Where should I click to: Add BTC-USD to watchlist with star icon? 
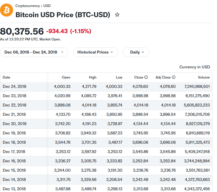117,15
